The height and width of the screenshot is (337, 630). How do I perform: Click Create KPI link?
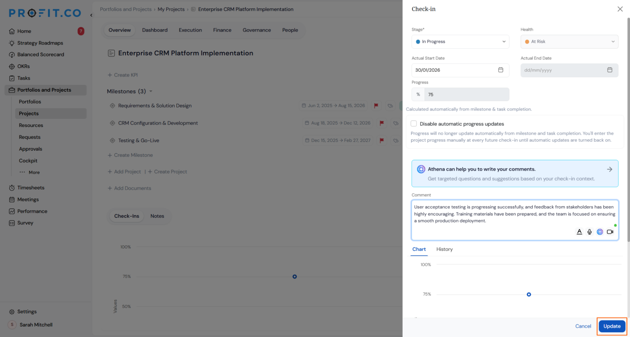(123, 75)
